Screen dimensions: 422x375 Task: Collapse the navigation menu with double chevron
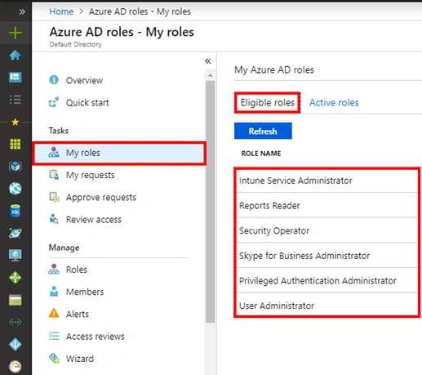click(208, 61)
